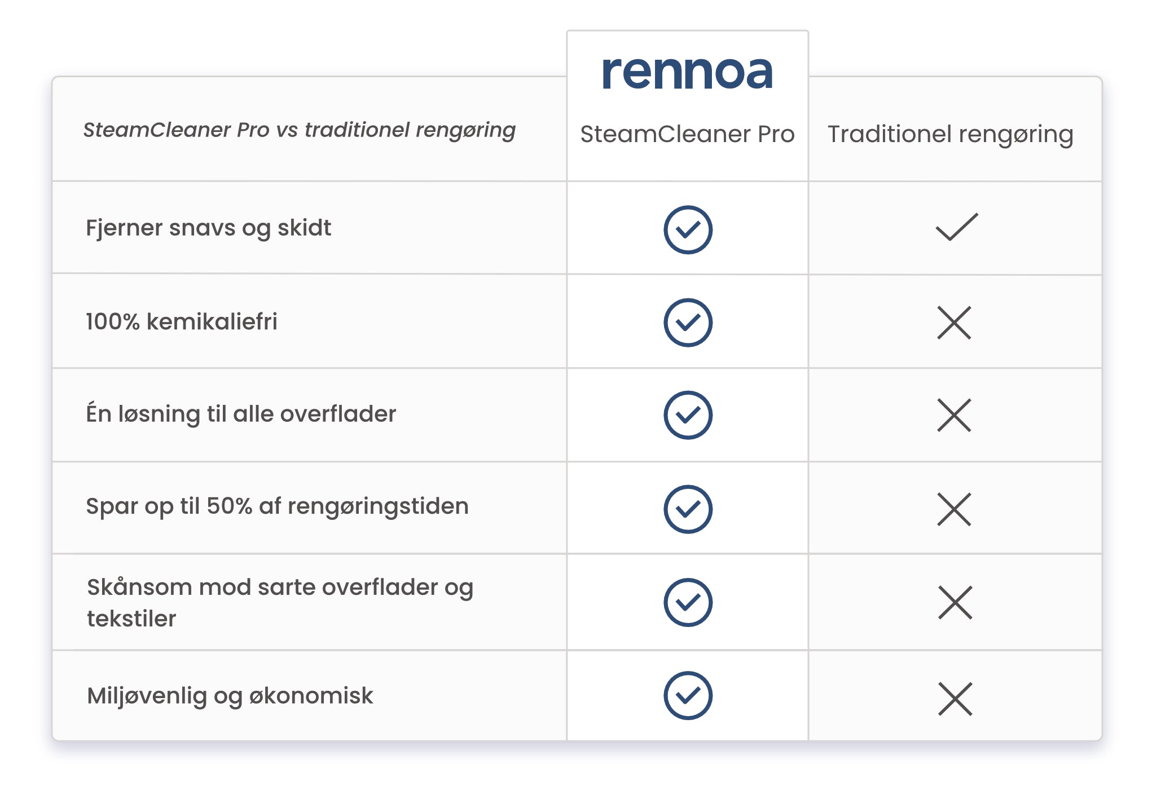Select the Traditionel rengøring column header
1152x790 pixels.
951,135
